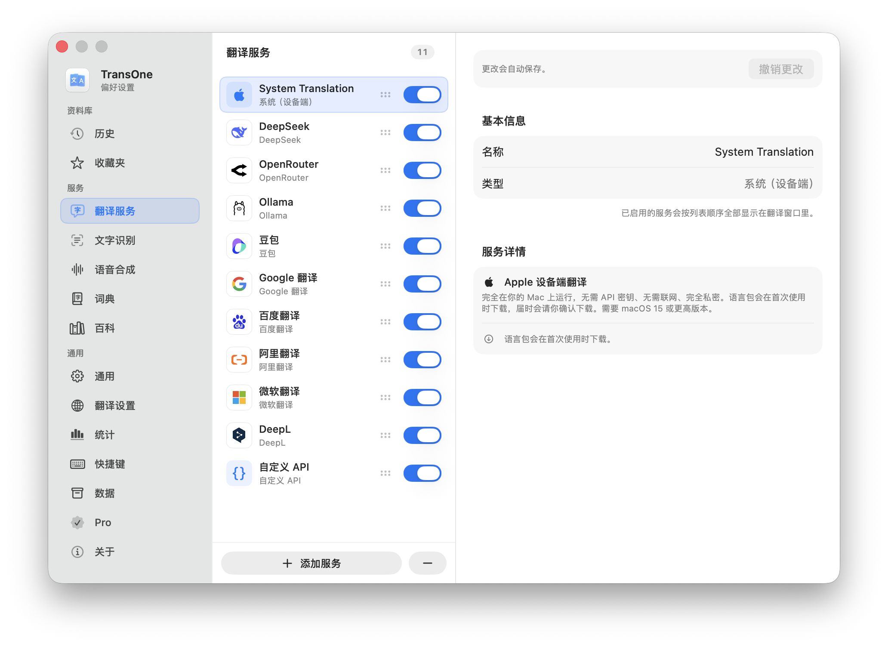
Task: Click the Ollama llama icon
Action: pyautogui.click(x=239, y=208)
